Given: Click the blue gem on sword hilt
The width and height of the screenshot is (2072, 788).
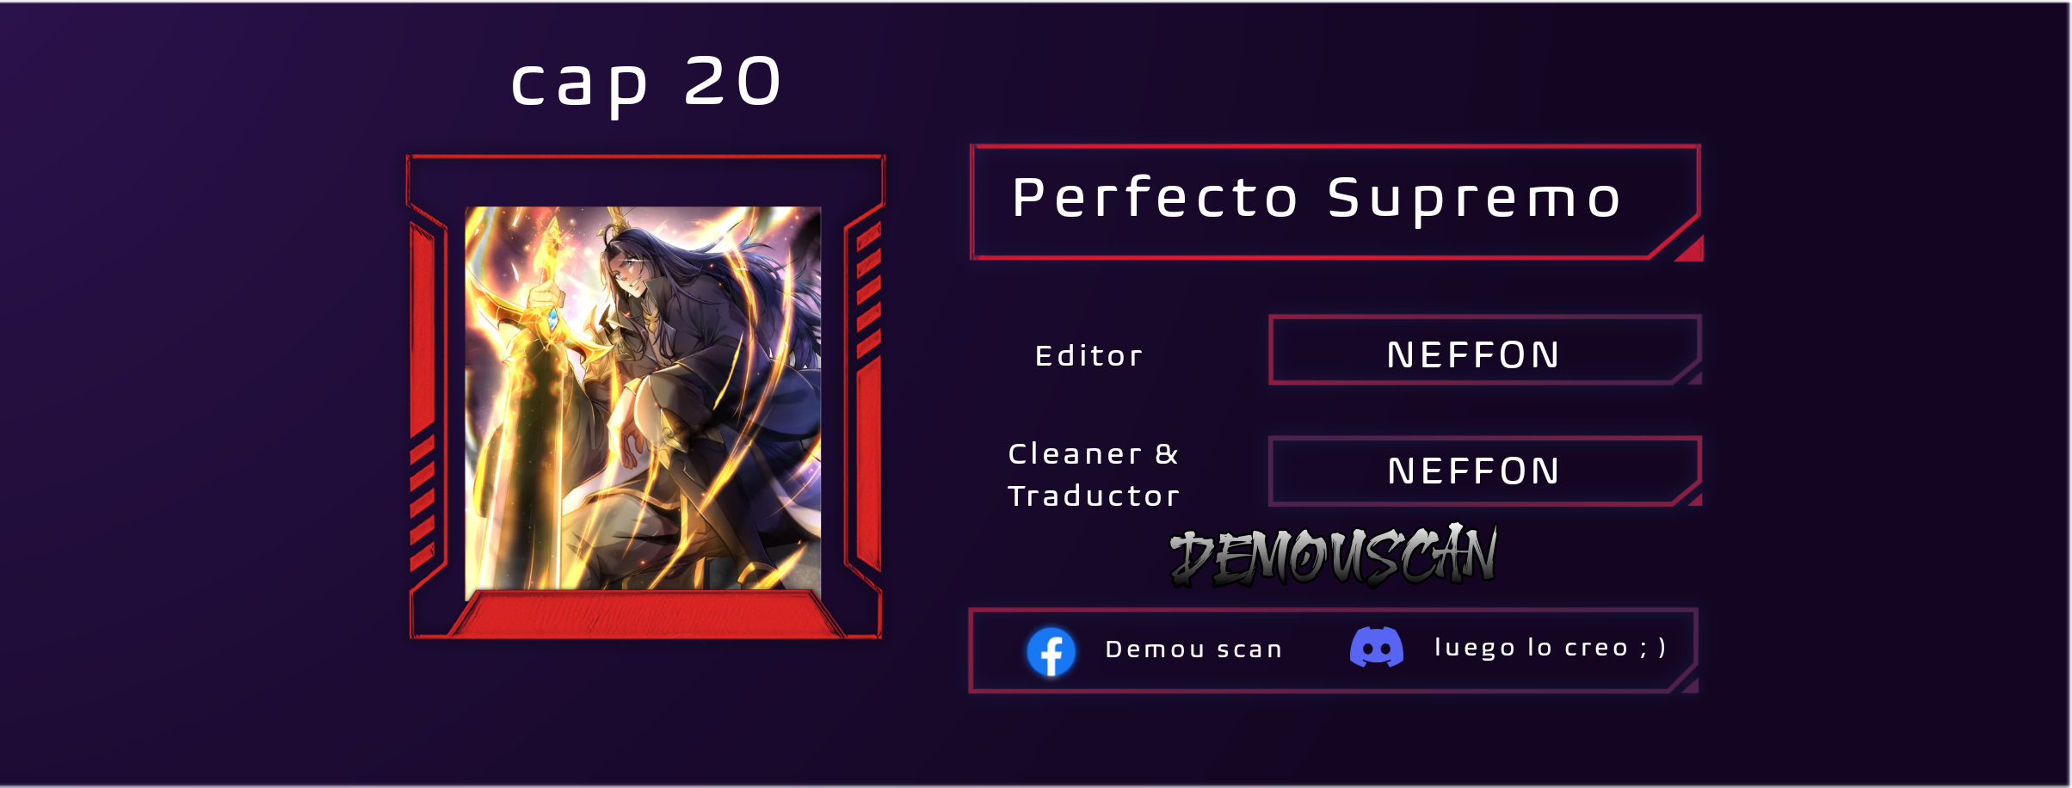Looking at the screenshot, I should click(x=552, y=319).
